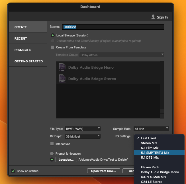Choose Last Used from I/O Settings menu
Viewport: 186px width, 184px height.
[159, 138]
